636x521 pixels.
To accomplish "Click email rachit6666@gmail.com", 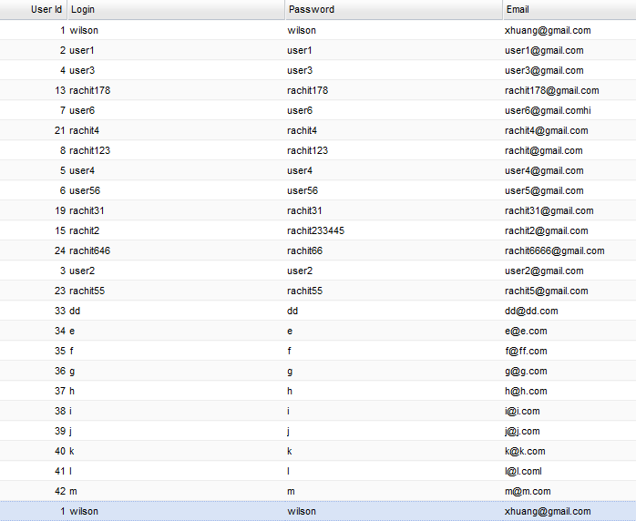I will pos(554,250).
